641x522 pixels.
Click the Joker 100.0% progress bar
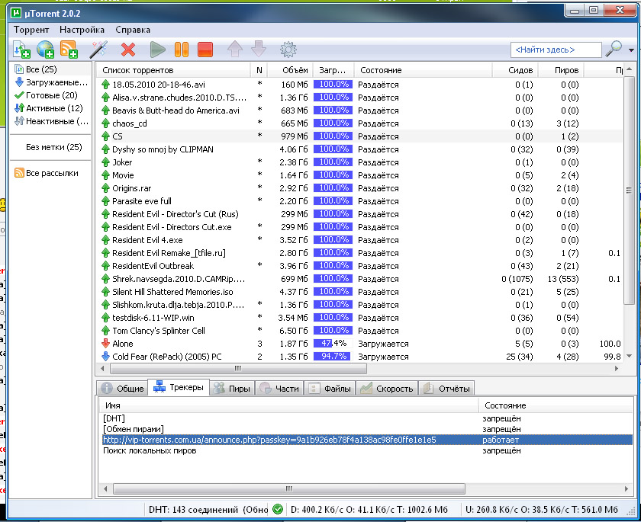coord(333,162)
